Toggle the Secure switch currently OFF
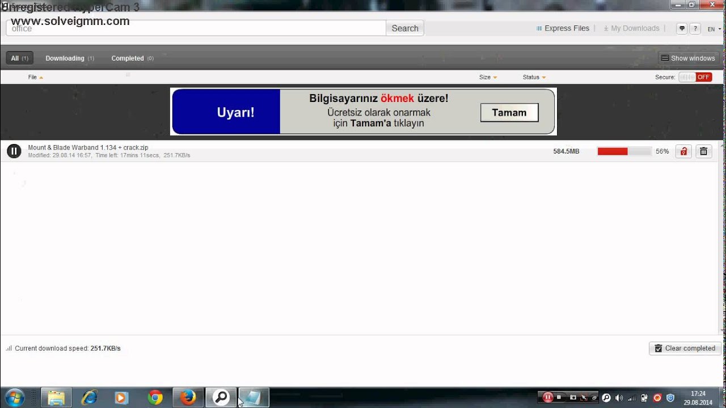This screenshot has width=726, height=408. coord(695,77)
